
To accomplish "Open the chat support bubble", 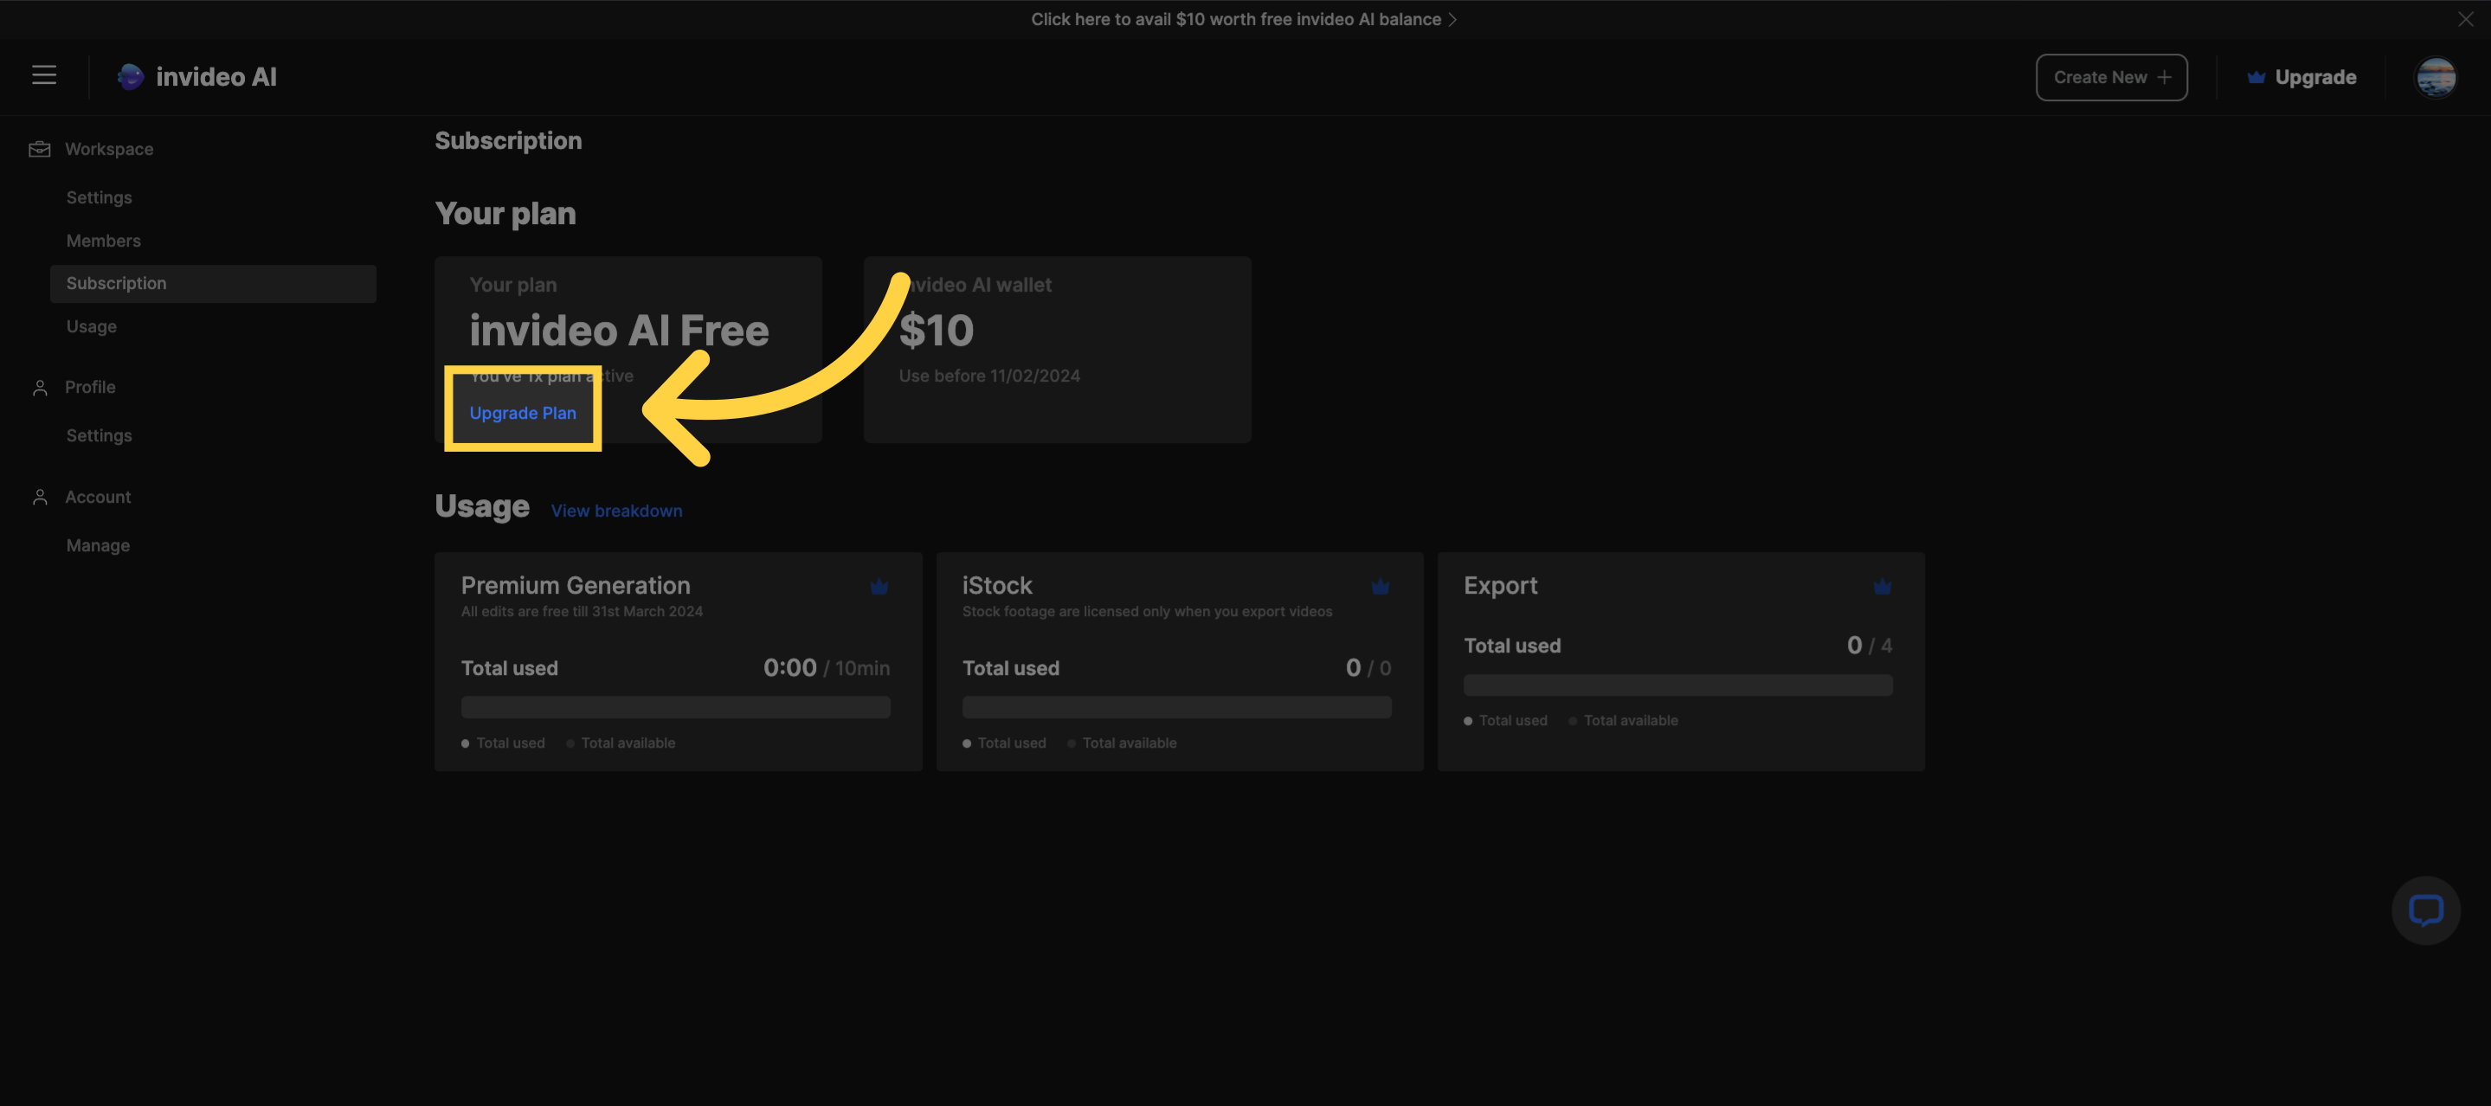I will click(x=2425, y=910).
